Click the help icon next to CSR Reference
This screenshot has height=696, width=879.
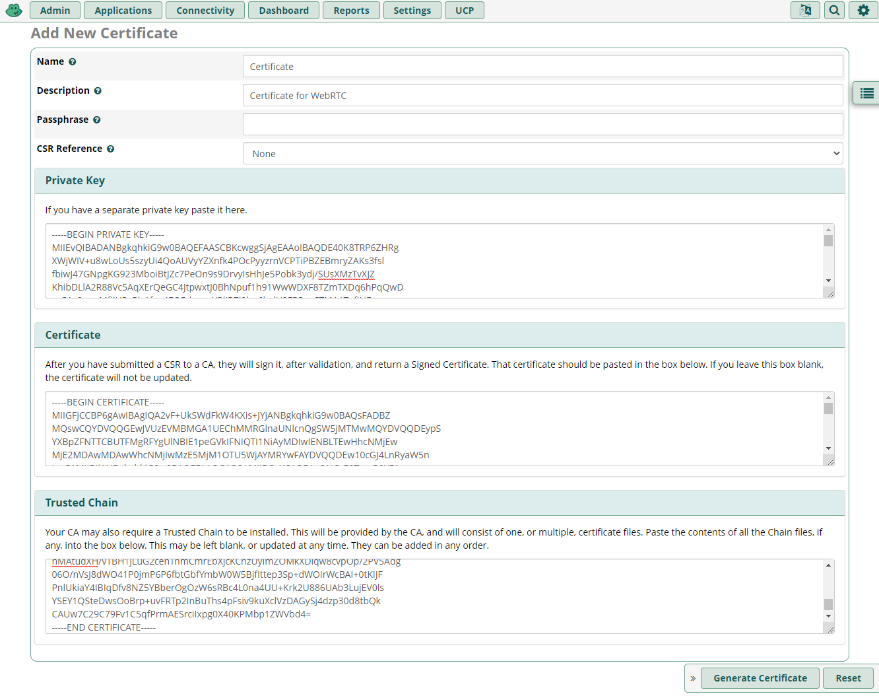tap(111, 149)
